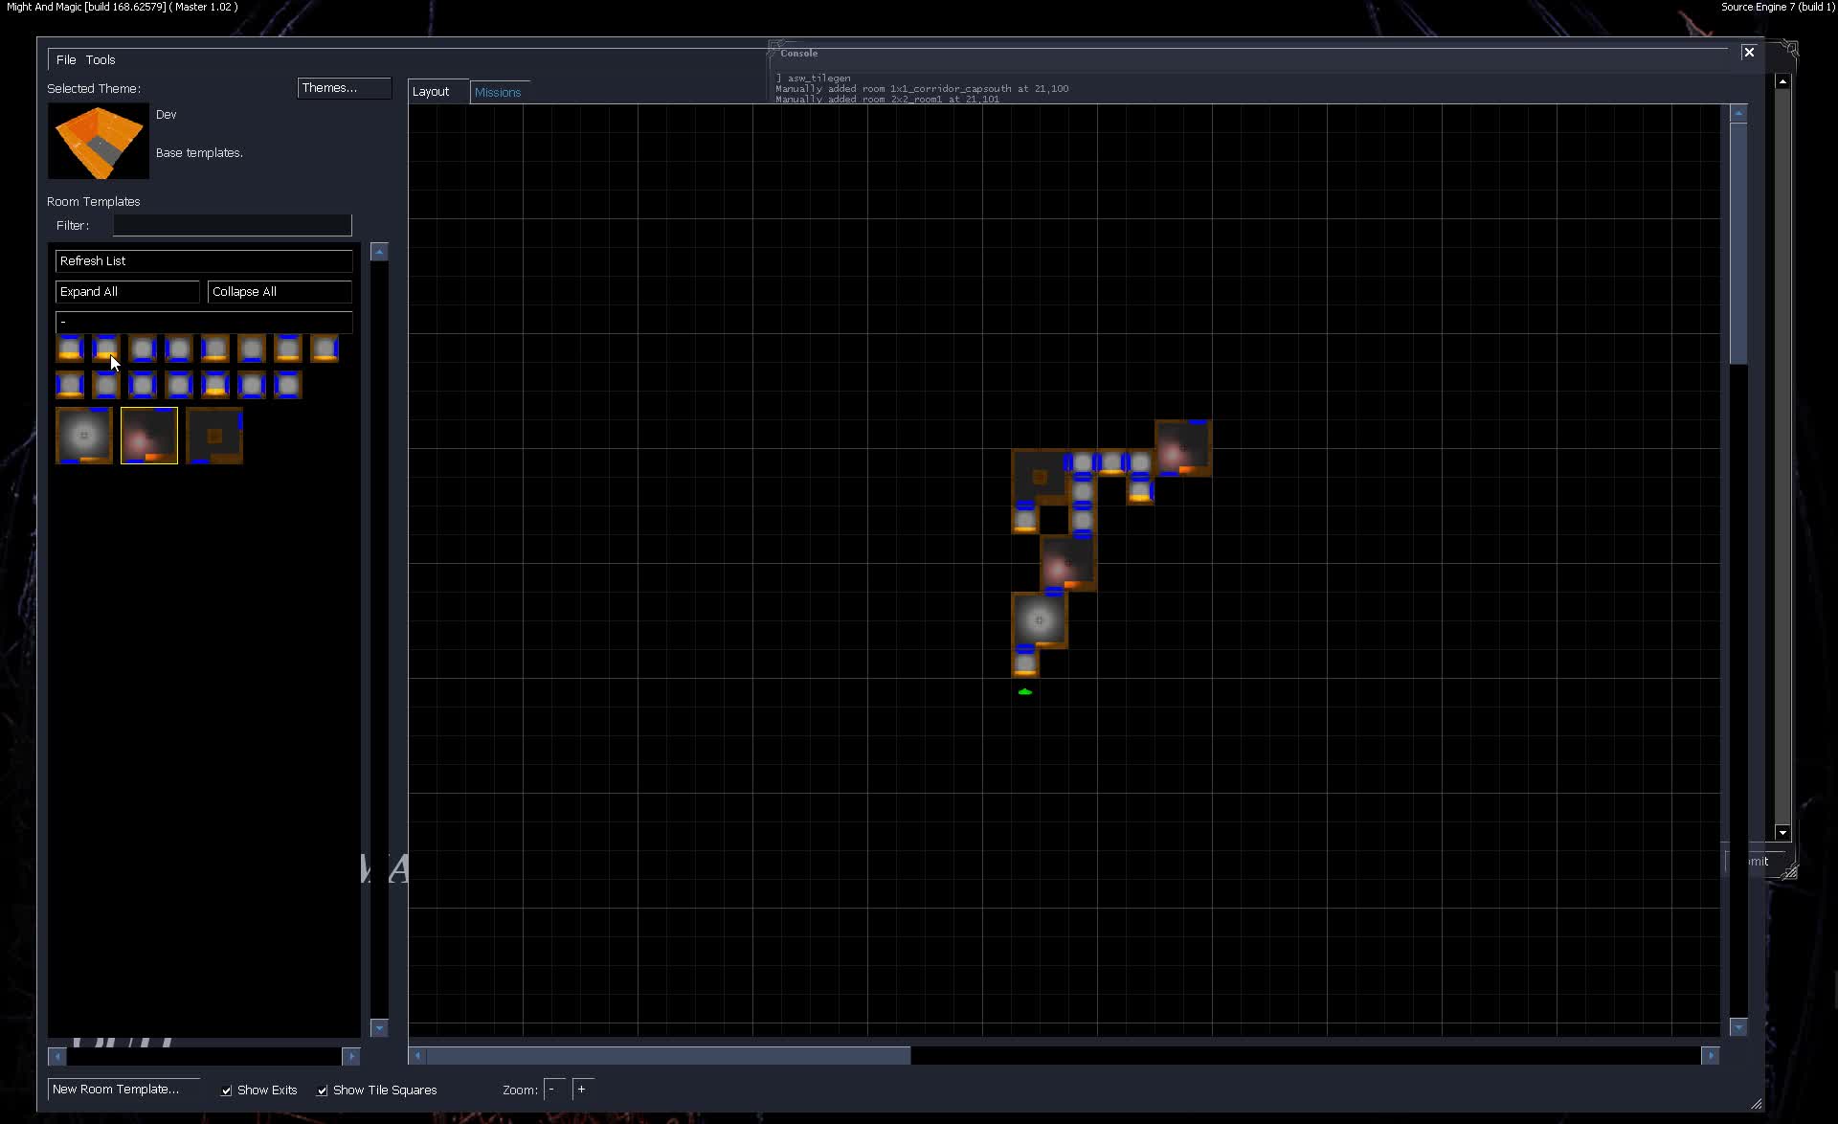Viewport: 1838px width, 1124px height.
Task: Choose dark room template with orange square
Action: (214, 436)
